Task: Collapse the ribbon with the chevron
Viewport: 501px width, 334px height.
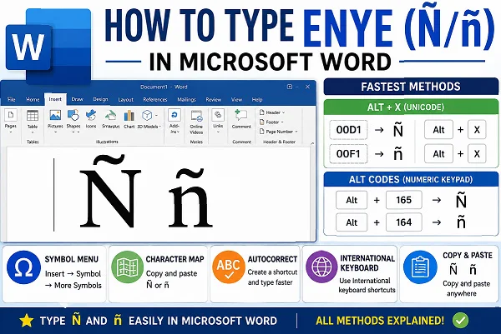Action: (312, 143)
